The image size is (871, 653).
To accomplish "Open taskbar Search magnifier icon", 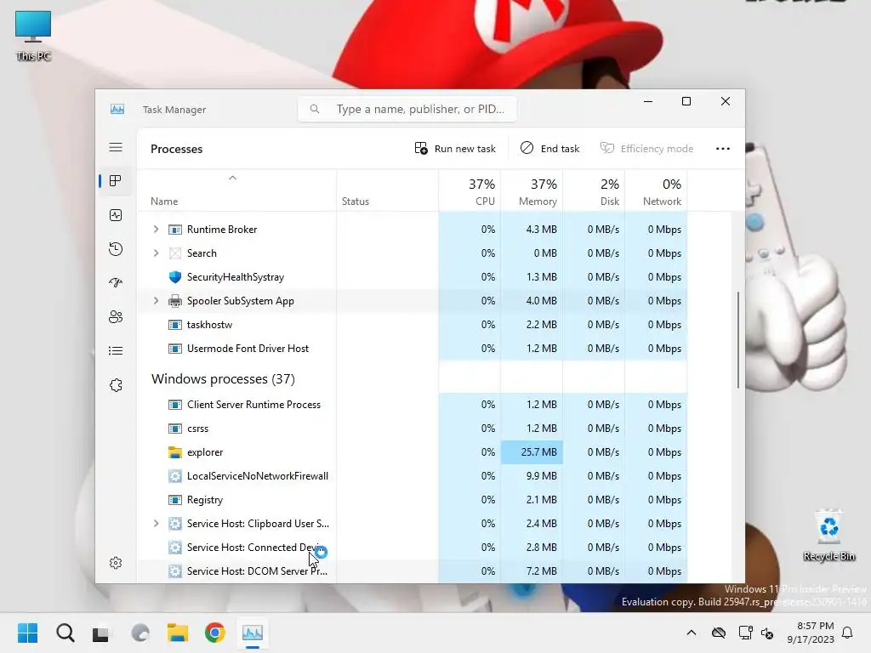I will pos(65,633).
